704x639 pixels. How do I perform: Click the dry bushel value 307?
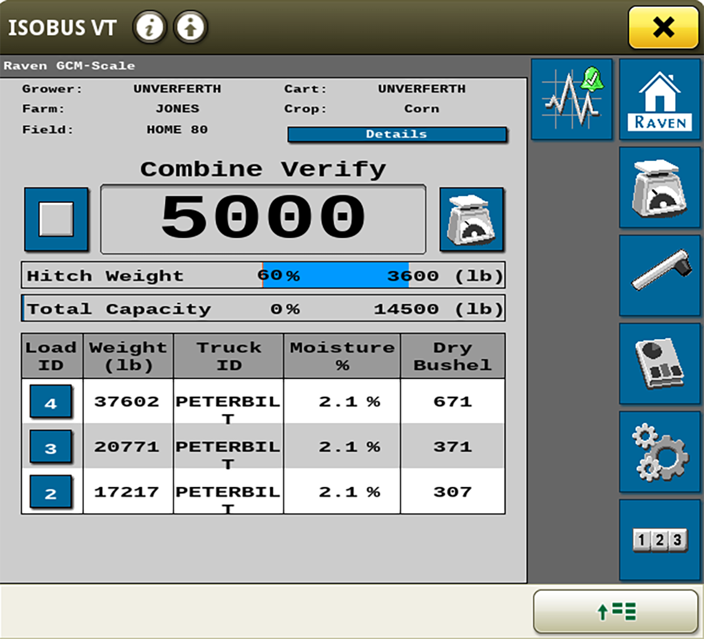(x=452, y=492)
